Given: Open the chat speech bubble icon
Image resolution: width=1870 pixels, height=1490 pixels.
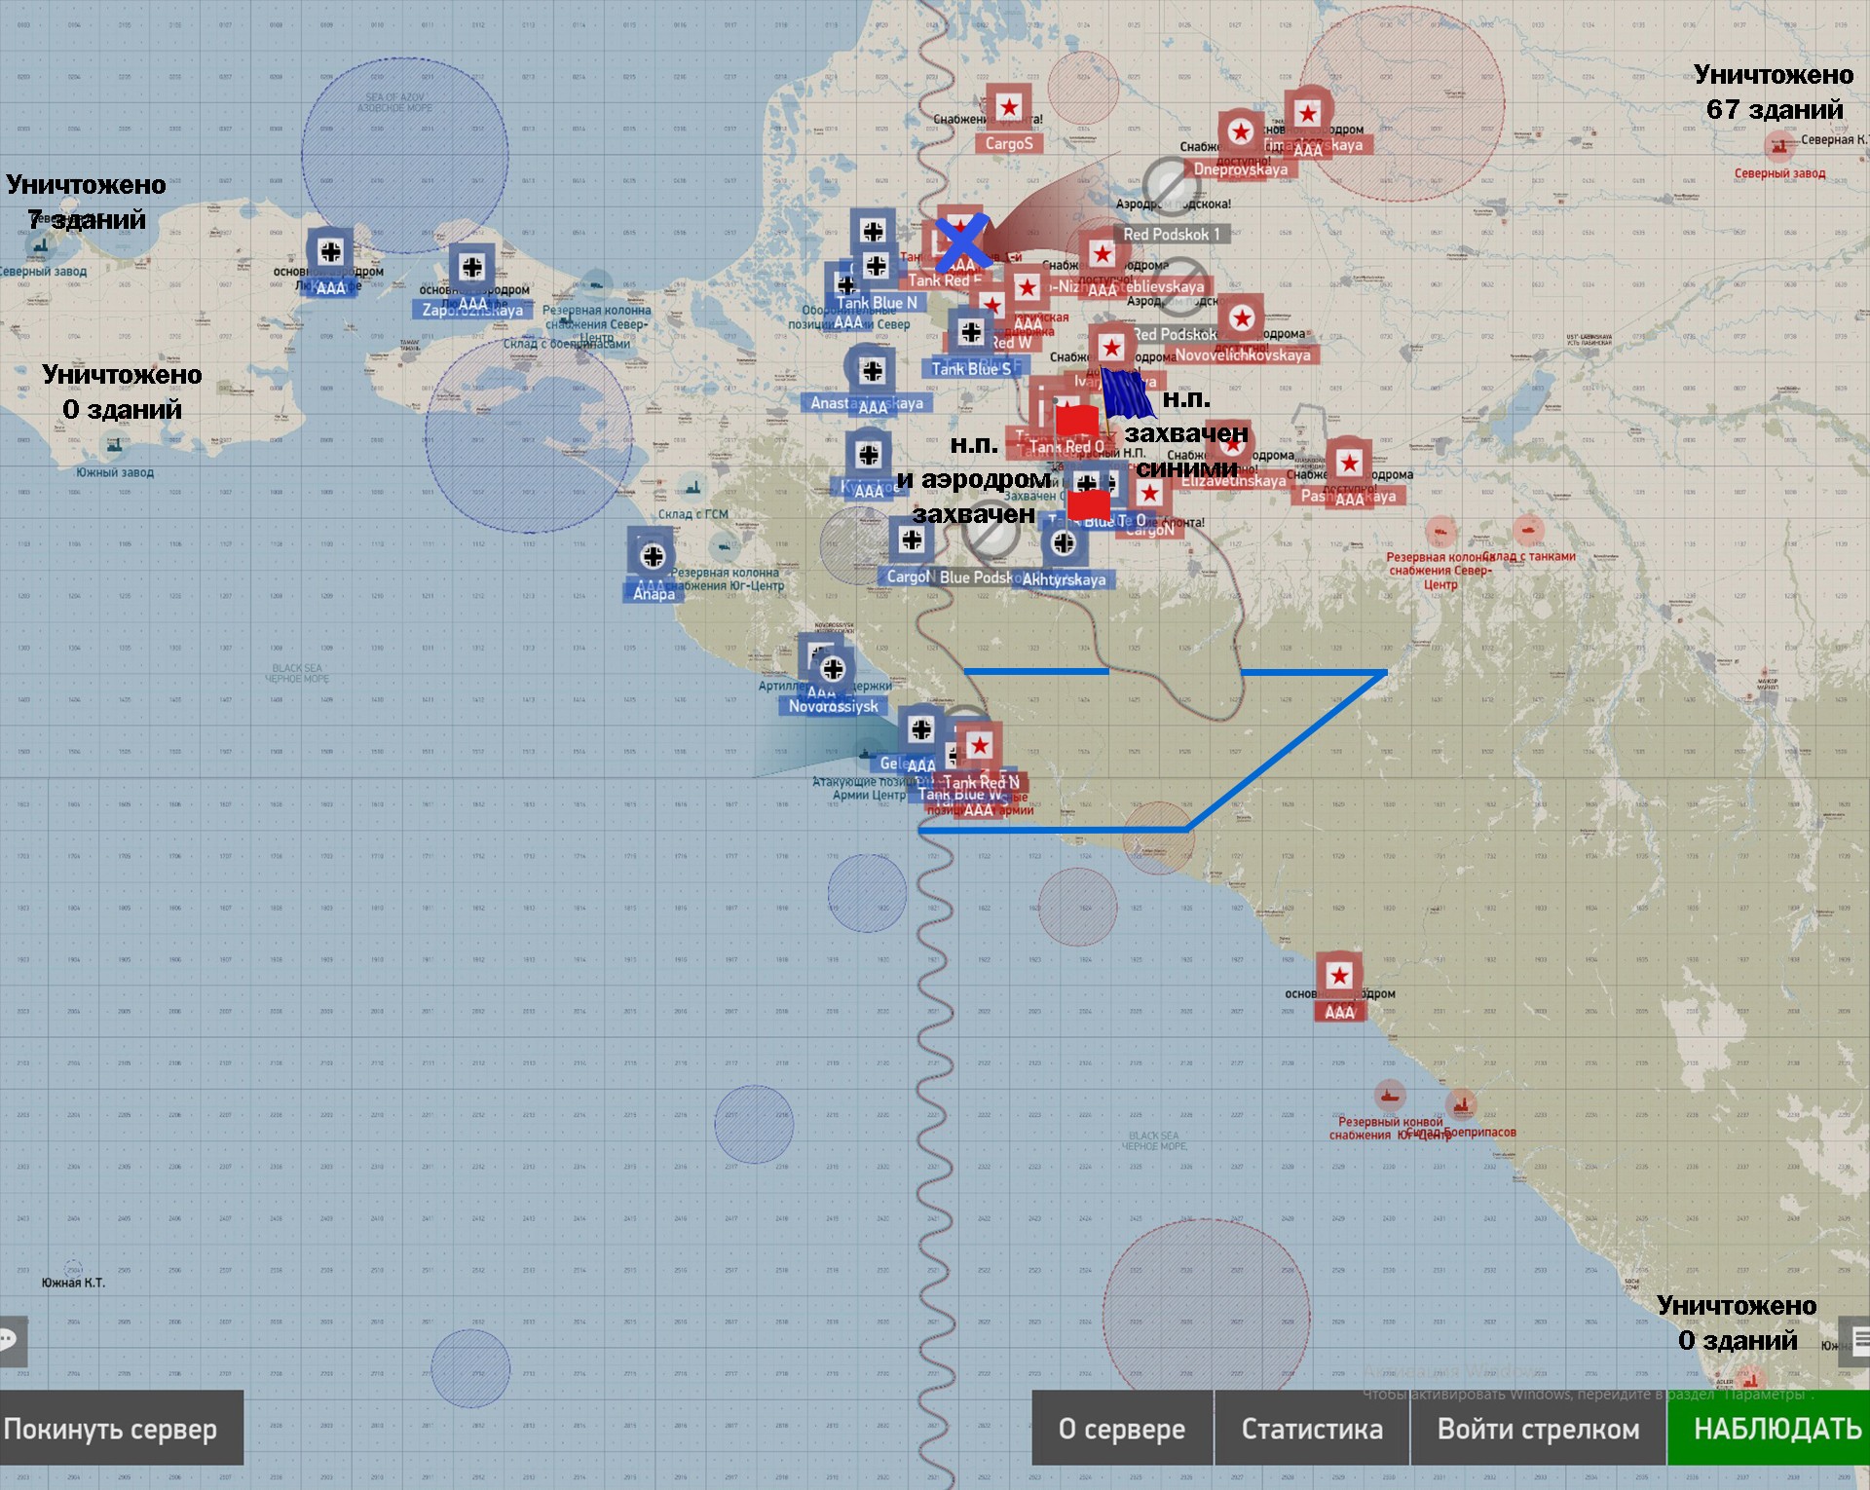Looking at the screenshot, I should [x=10, y=1341].
